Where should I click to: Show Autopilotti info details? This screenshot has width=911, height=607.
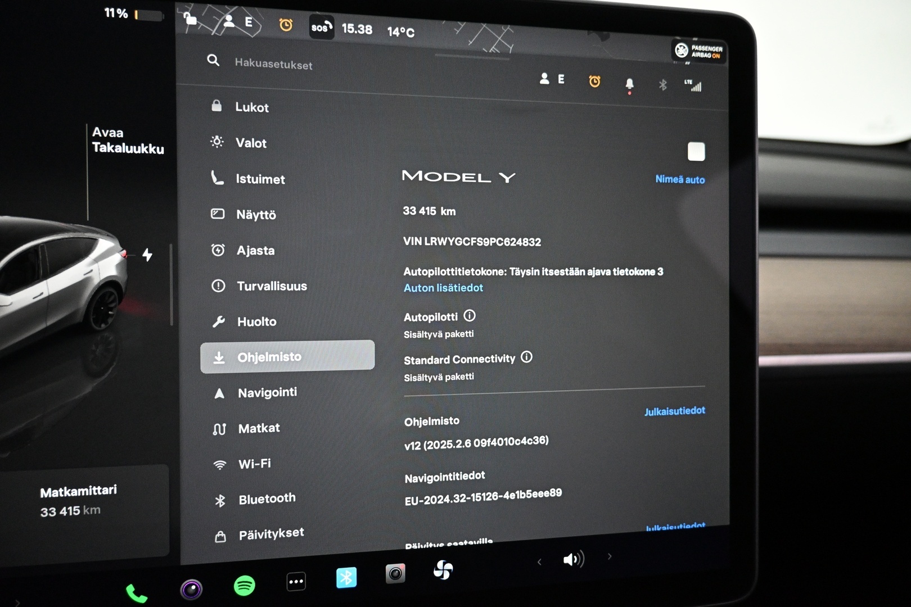click(x=470, y=316)
